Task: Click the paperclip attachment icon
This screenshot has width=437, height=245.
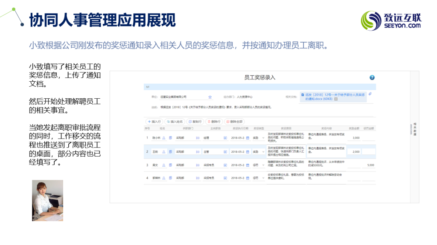Action: point(370,94)
